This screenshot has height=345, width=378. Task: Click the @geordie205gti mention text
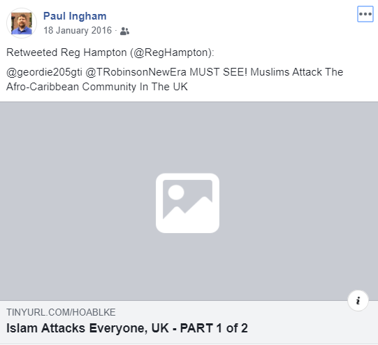point(44,72)
